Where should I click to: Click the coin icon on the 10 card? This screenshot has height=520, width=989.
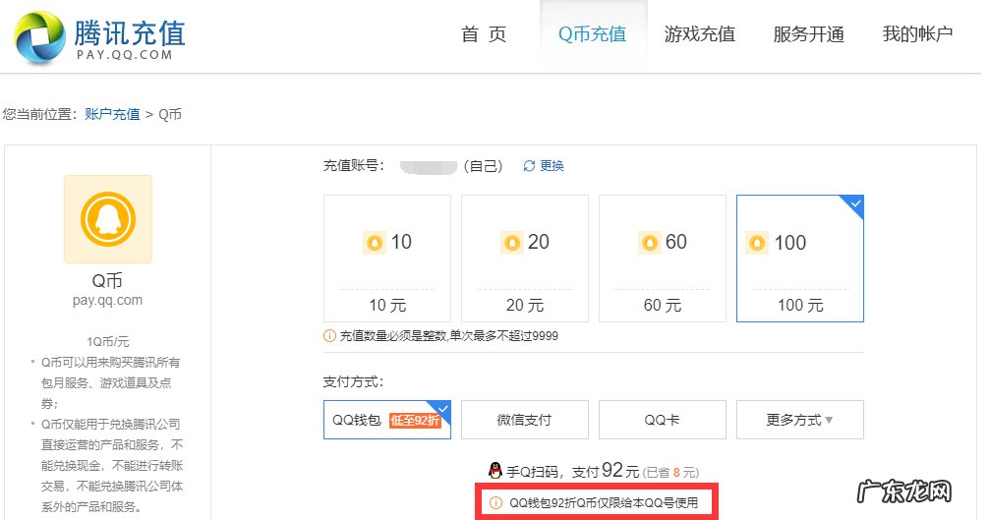point(375,243)
